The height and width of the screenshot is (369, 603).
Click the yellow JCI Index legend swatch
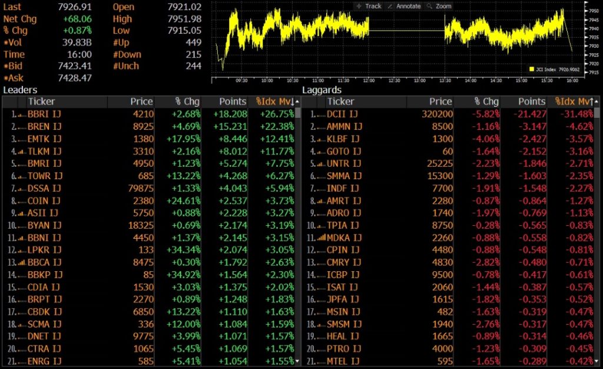(532, 69)
